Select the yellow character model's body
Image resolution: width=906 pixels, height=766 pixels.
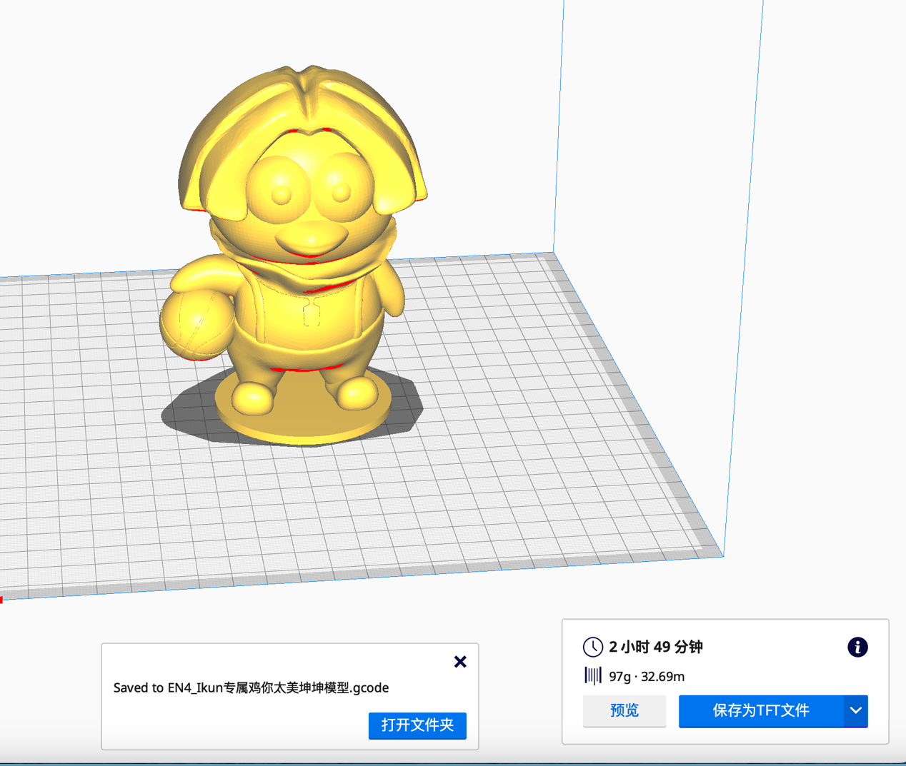[x=307, y=314]
